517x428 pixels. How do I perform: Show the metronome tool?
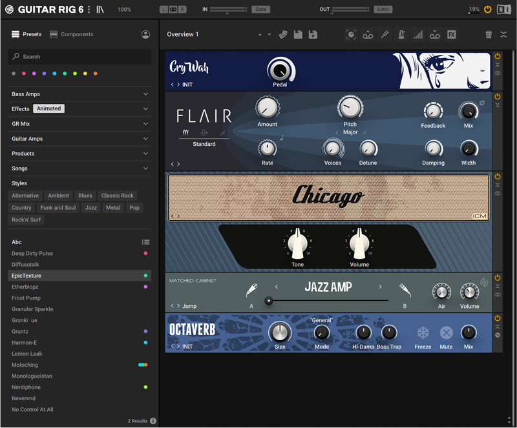click(401, 34)
